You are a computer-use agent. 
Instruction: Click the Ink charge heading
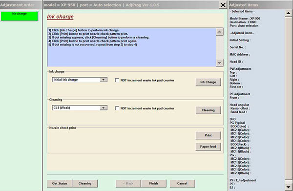(x=60, y=17)
